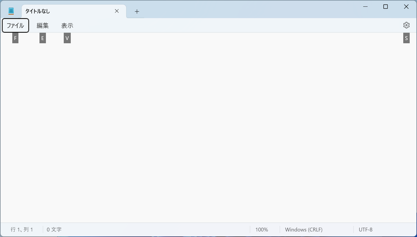Minimize the Notepad window
Image resolution: width=417 pixels, height=237 pixels.
pos(365,7)
